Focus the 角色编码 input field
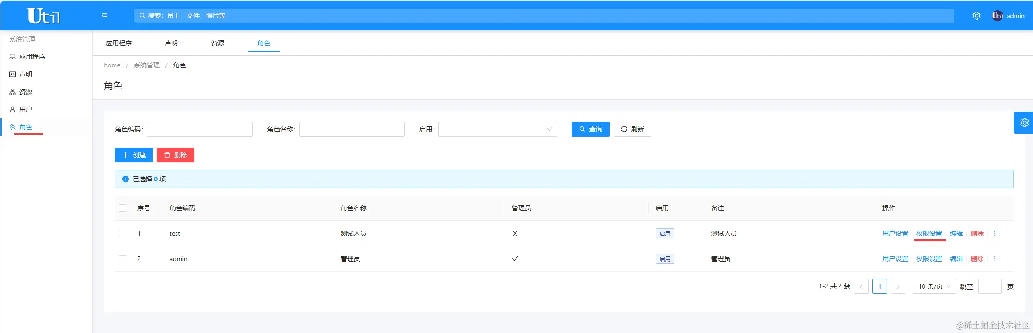 [200, 129]
